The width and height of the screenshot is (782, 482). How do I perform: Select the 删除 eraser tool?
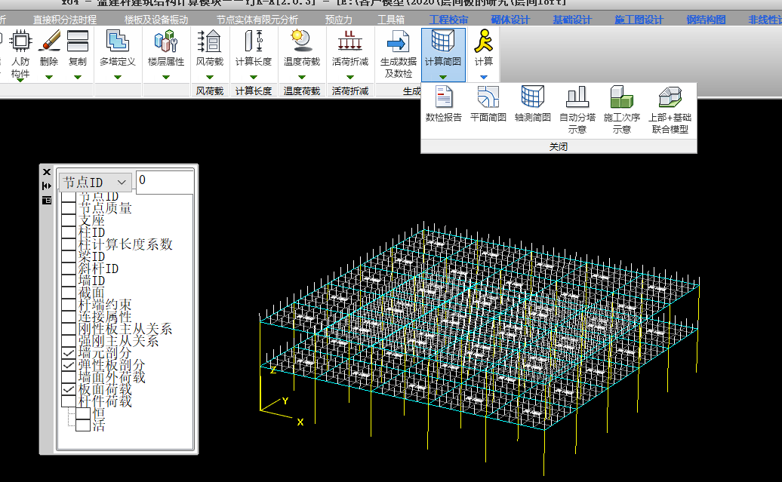tap(49, 41)
